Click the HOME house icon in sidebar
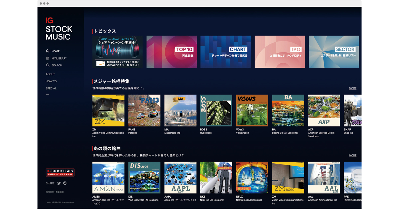Image resolution: width=399 pixels, height=209 pixels. point(48,51)
